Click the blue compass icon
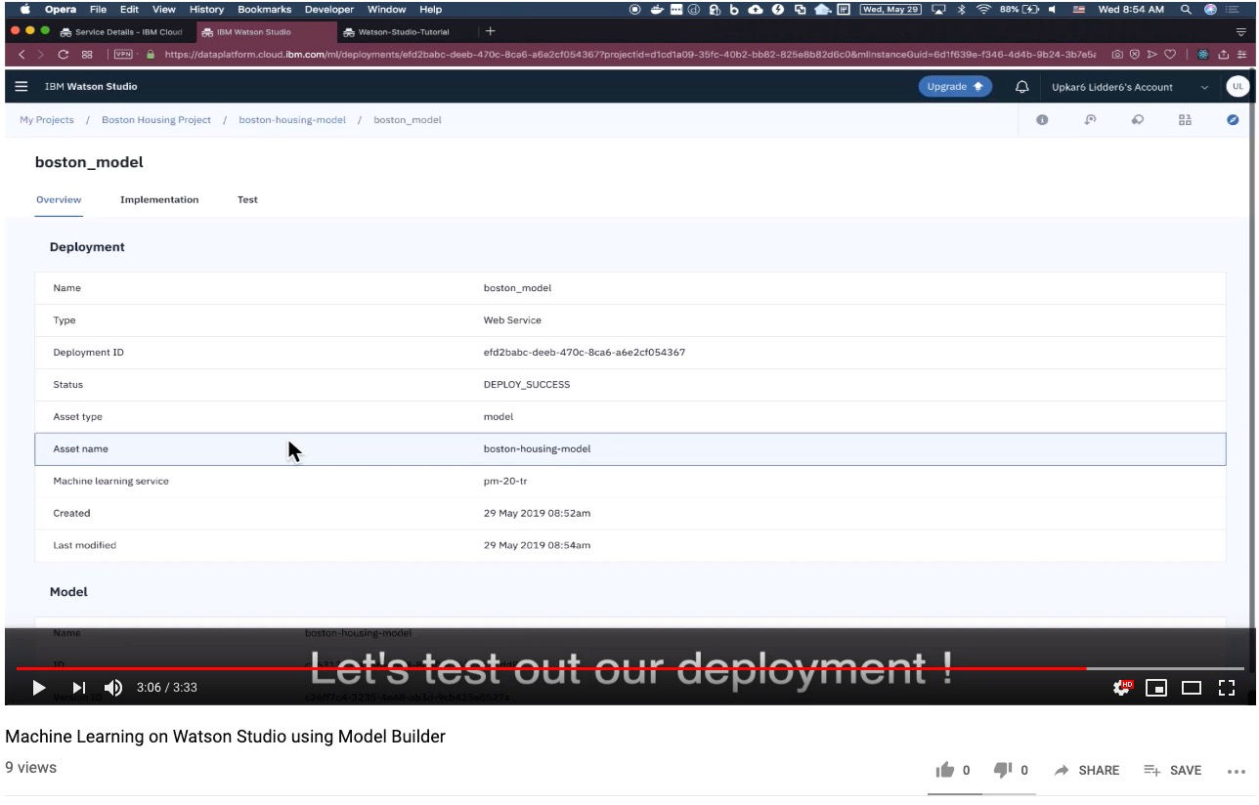Image resolution: width=1259 pixels, height=805 pixels. [x=1233, y=120]
